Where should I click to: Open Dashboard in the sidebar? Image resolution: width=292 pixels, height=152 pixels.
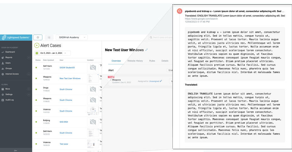[x=10, y=52]
